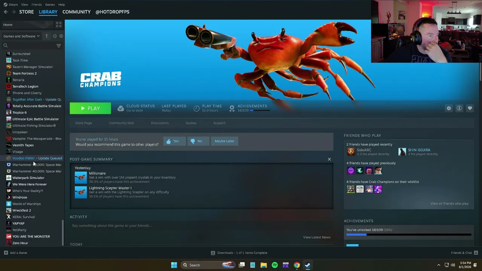Viewport: 482px width, 271px height.
Task: Click the achievements progress bar under header
Action: 261,111
